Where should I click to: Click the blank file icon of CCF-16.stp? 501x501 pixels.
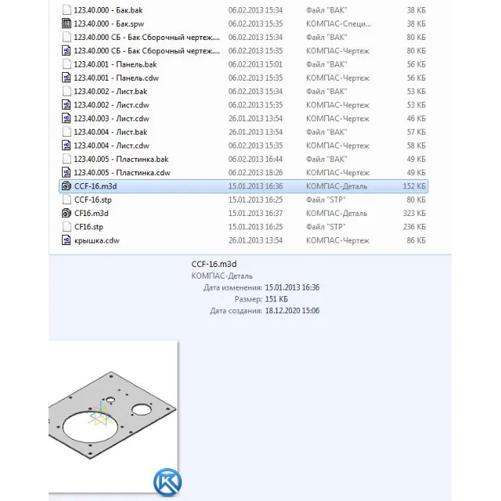[67, 200]
